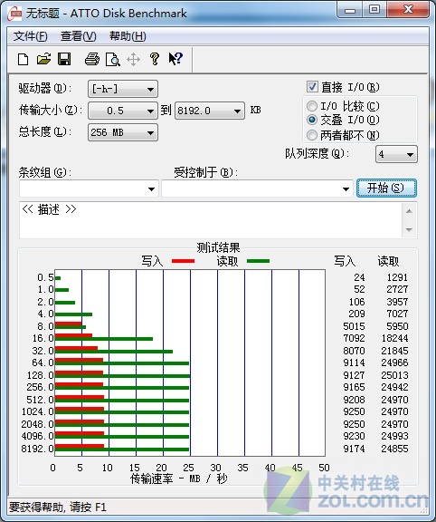The width and height of the screenshot is (436, 522).
Task: Click the description box scroll down arrow
Action: click(x=409, y=229)
